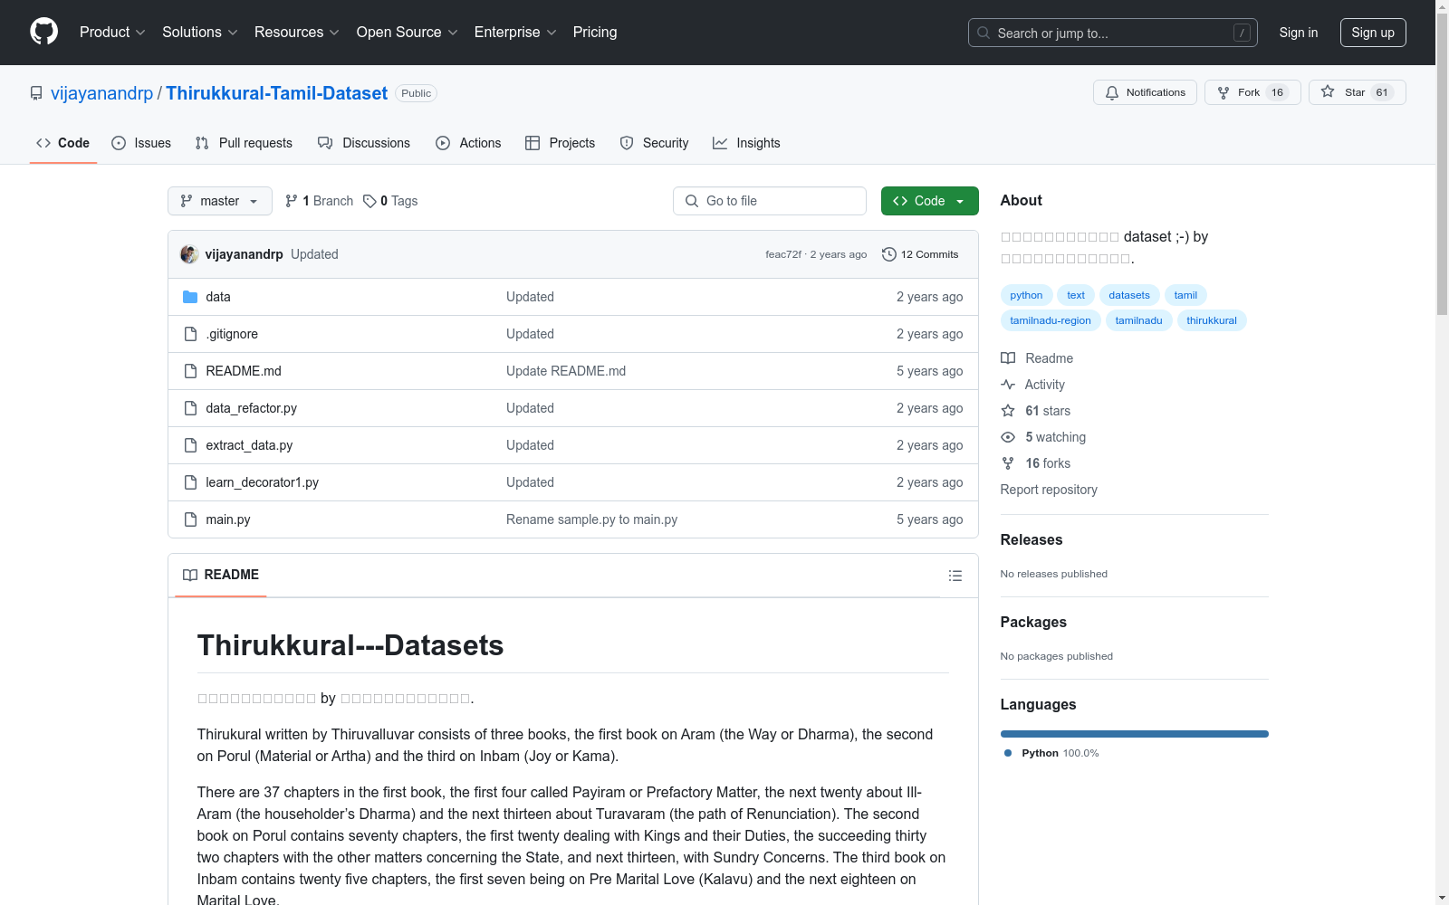Click the star icon to star the repository
Image resolution: width=1449 pixels, height=905 pixels.
[1328, 91]
